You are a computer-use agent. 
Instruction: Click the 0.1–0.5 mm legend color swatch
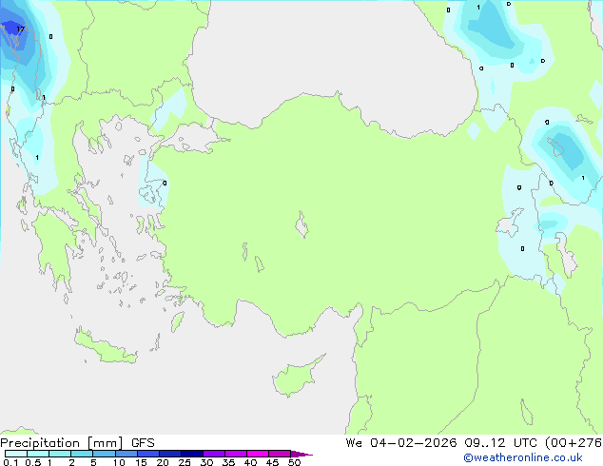coord(16,454)
